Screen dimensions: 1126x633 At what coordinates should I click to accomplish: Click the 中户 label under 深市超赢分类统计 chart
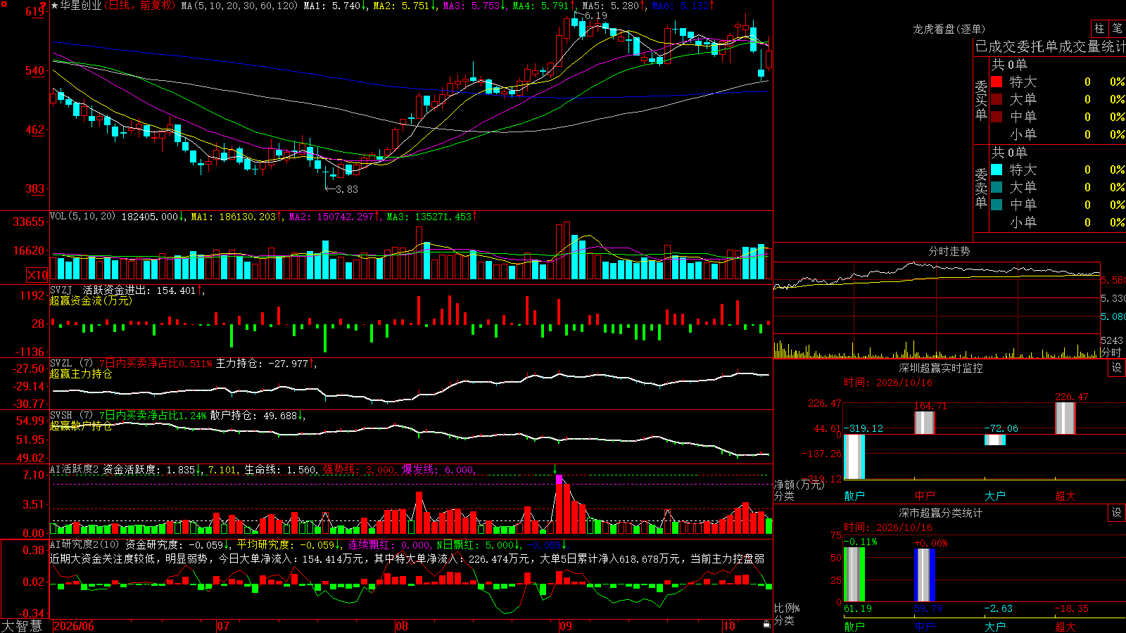925,626
